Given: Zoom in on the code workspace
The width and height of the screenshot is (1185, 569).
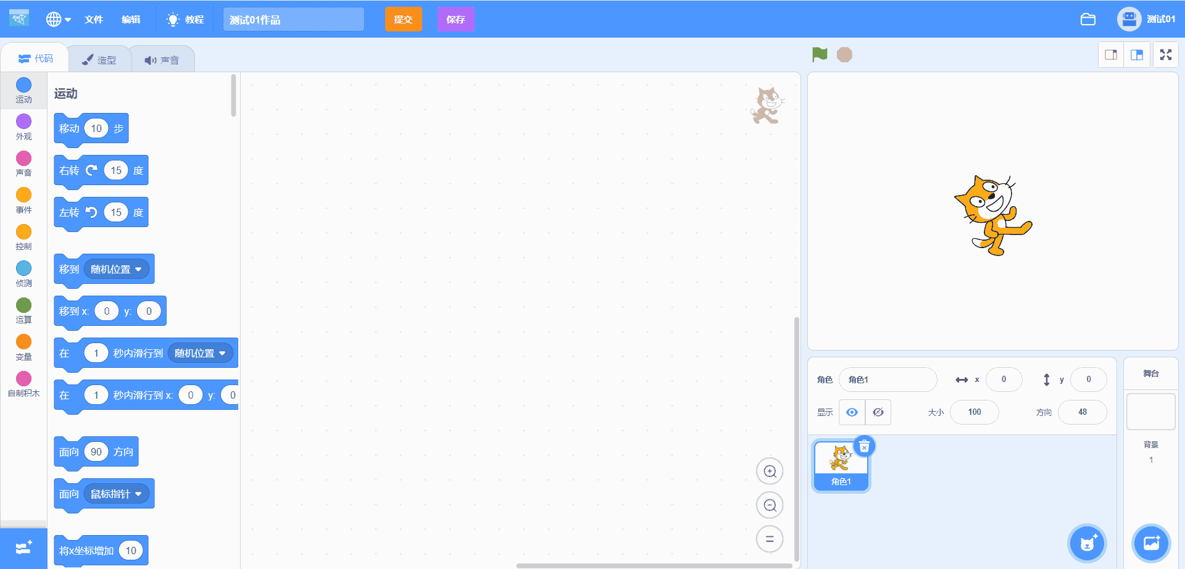Looking at the screenshot, I should click(770, 471).
